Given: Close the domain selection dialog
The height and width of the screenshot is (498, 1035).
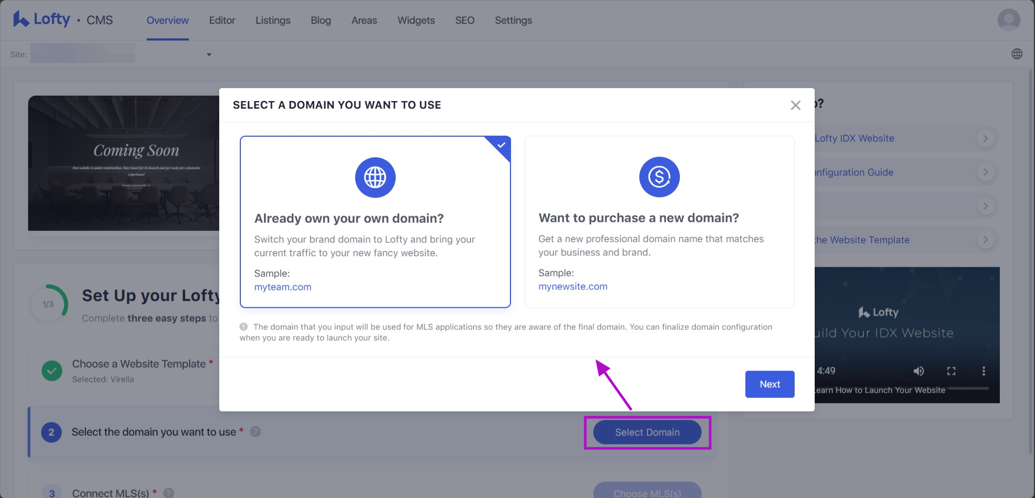Looking at the screenshot, I should coord(795,105).
